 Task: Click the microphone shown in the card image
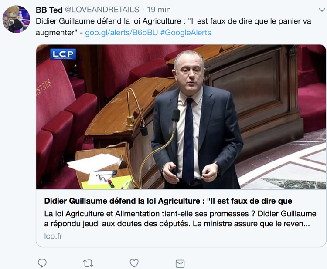click(x=175, y=116)
